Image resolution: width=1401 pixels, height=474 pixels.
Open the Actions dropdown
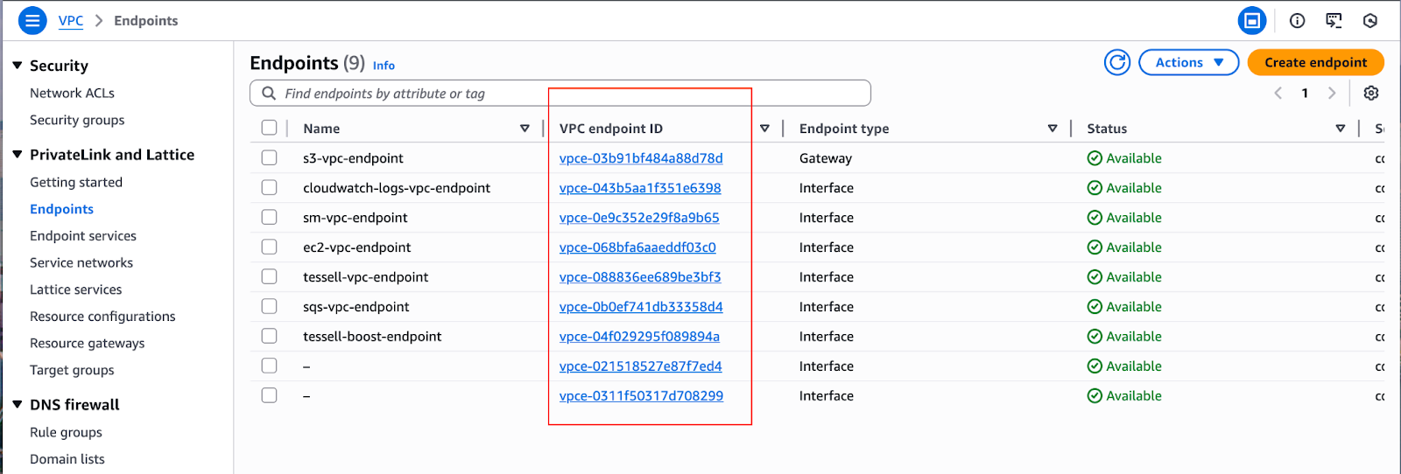[x=1188, y=63]
